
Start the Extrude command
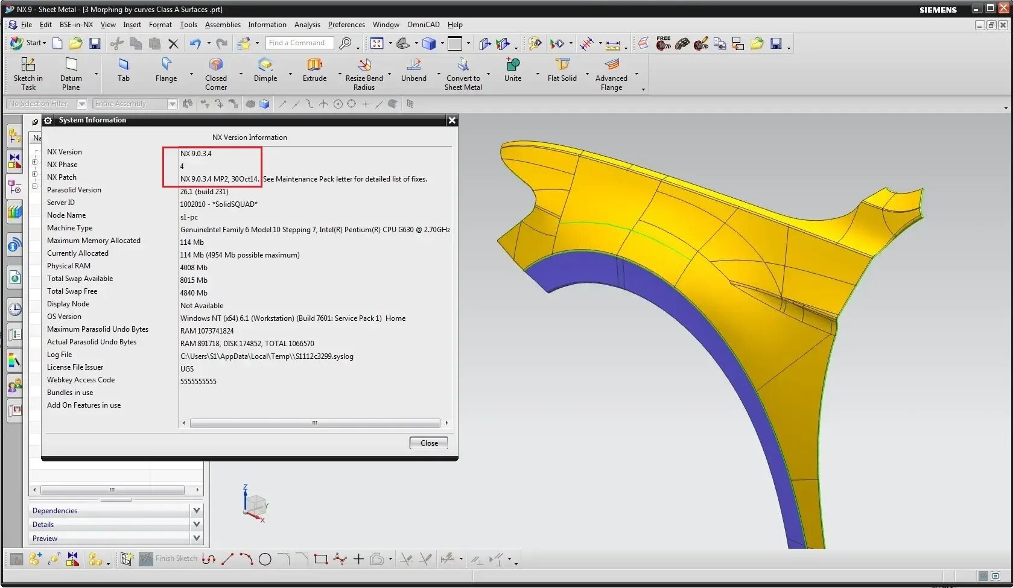(x=314, y=70)
